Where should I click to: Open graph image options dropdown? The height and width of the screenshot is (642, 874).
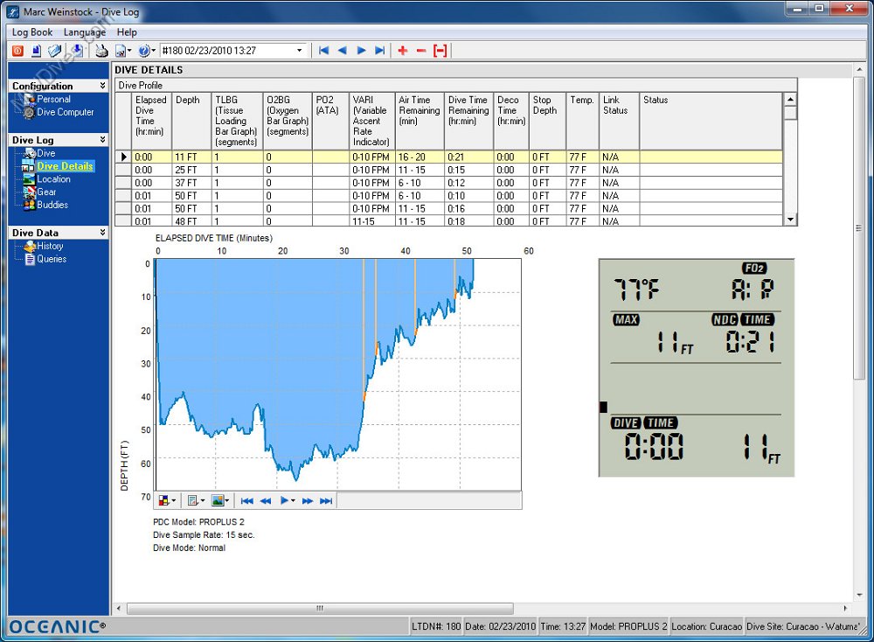(x=220, y=500)
